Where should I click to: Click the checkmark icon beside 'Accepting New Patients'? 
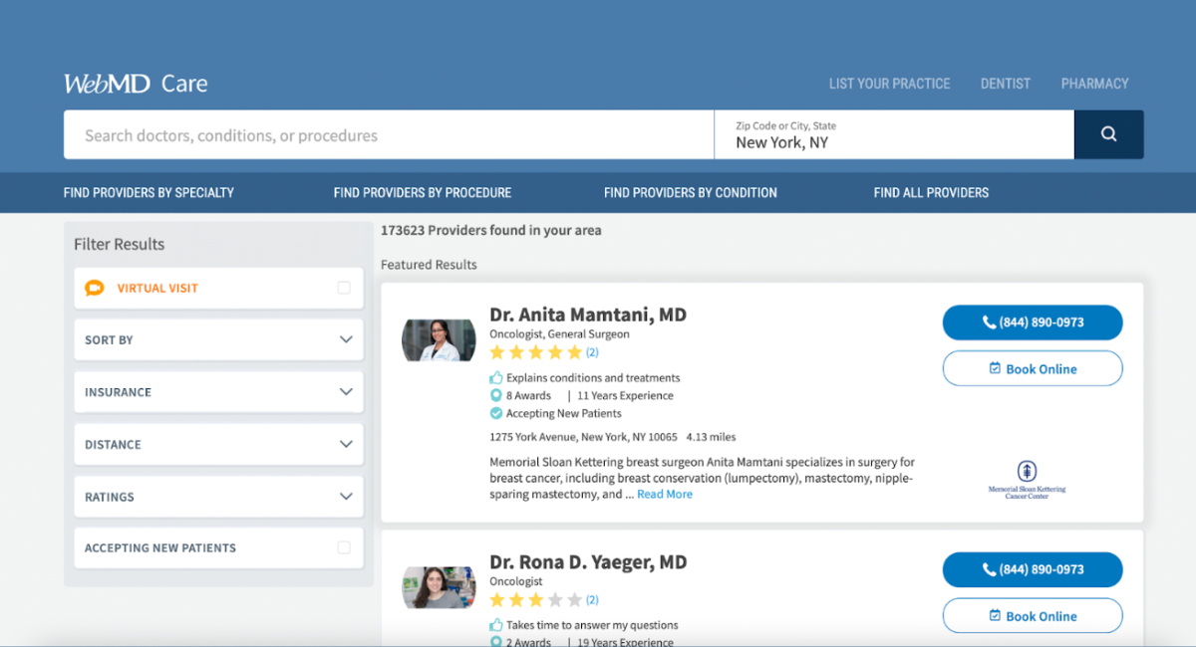(x=494, y=413)
